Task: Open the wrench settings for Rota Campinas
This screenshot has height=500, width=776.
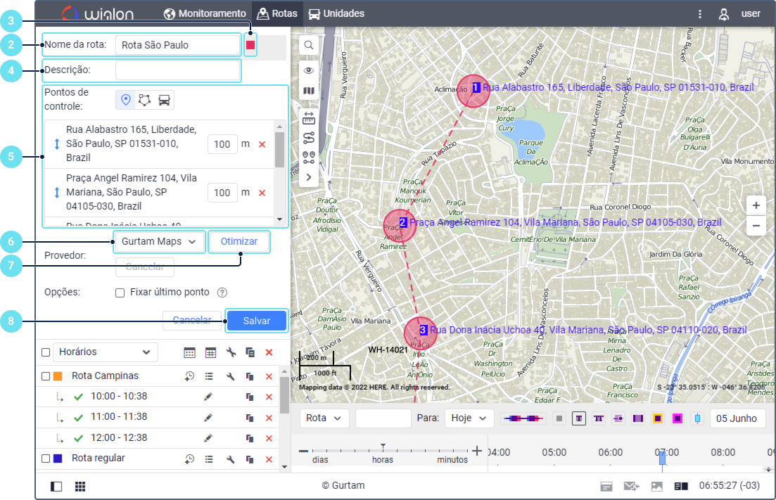Action: click(x=230, y=376)
